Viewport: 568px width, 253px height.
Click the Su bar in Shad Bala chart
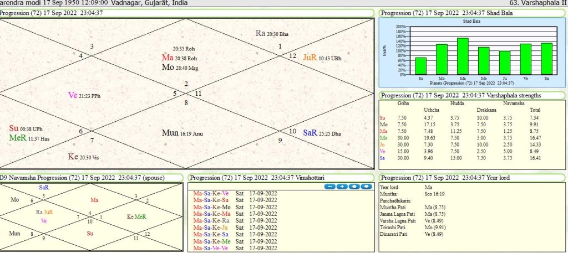click(x=421, y=66)
